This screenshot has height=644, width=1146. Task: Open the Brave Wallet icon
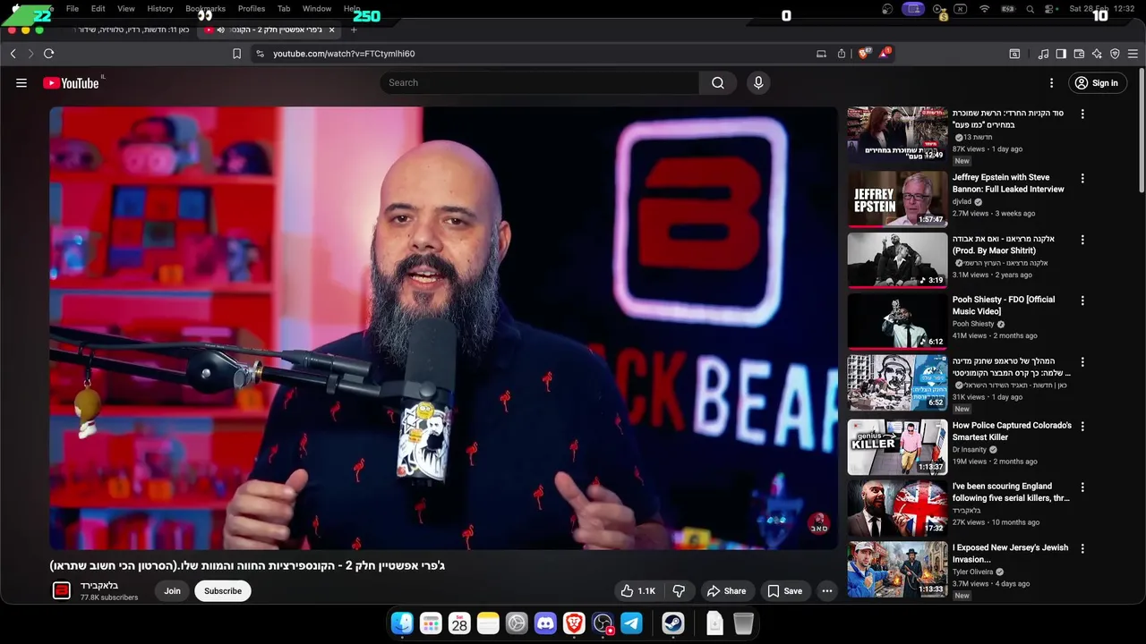(1079, 54)
